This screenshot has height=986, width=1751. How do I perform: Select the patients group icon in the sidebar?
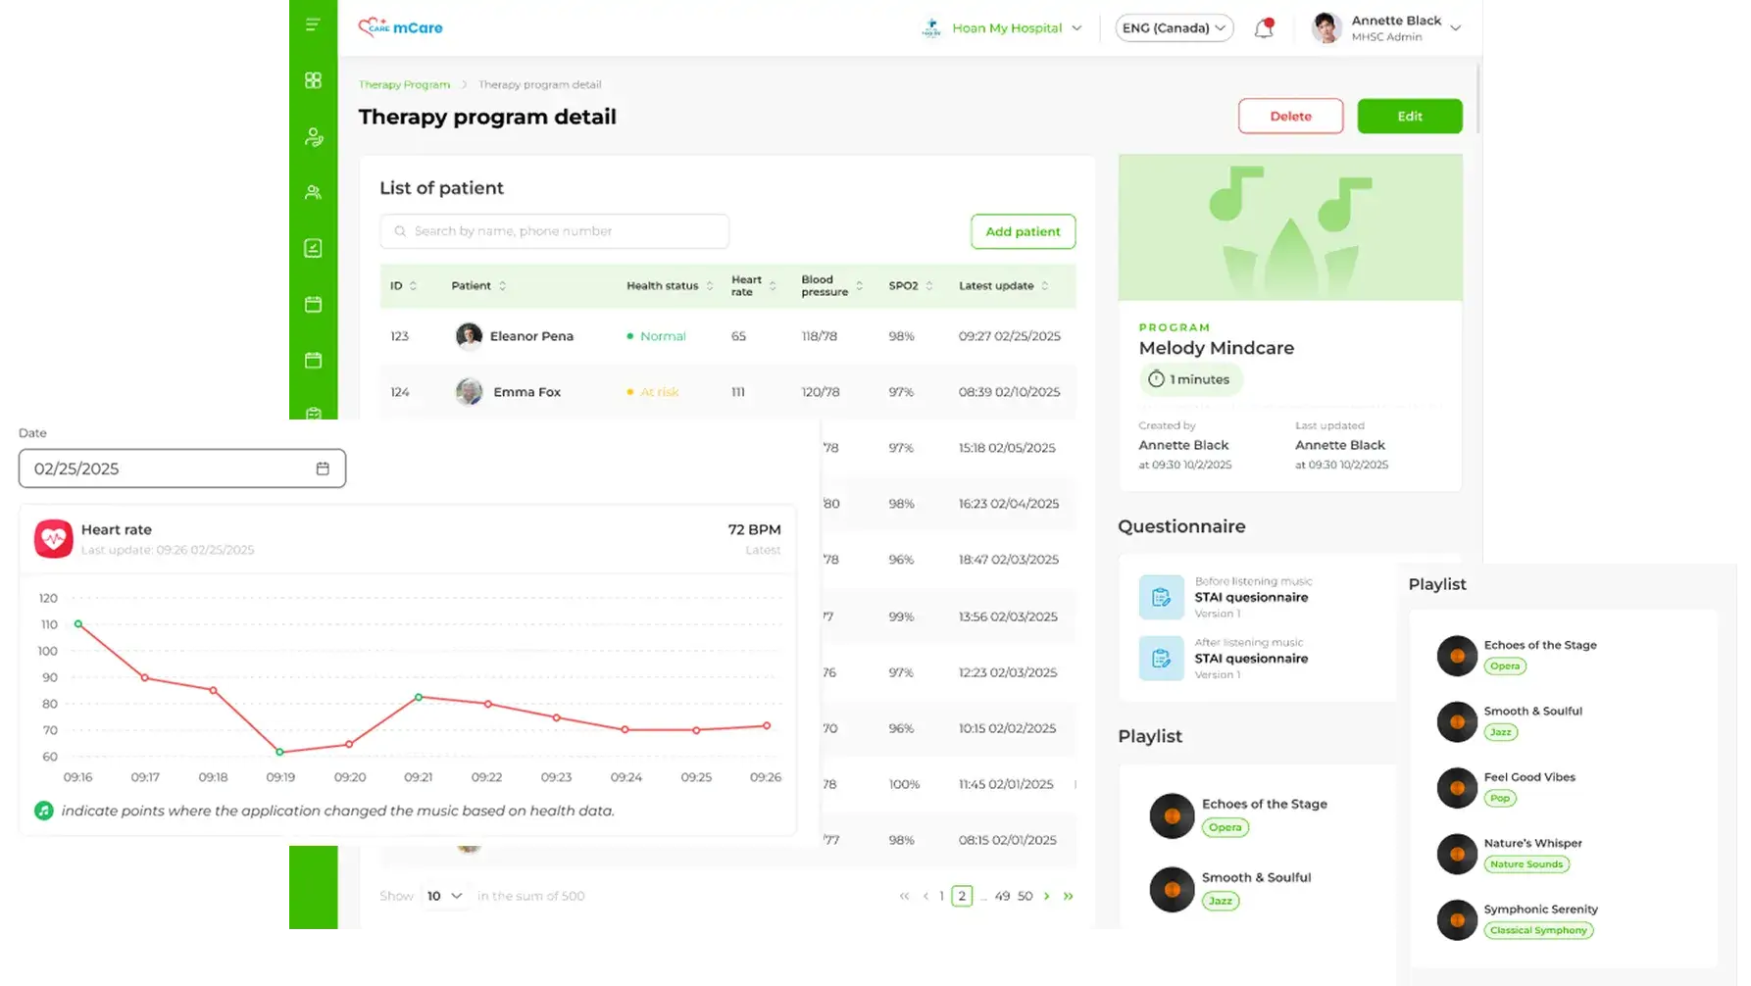tap(313, 192)
